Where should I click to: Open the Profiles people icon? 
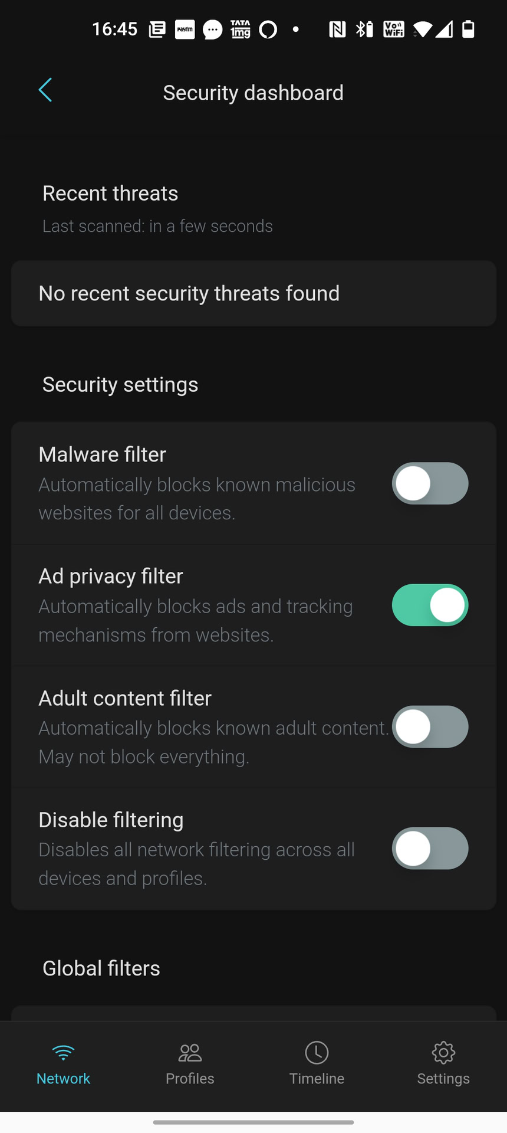click(x=190, y=1052)
